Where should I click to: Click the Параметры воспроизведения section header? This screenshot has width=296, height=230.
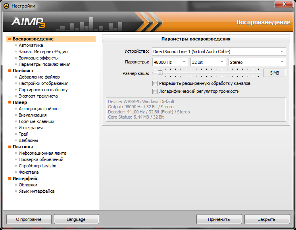[196, 39]
